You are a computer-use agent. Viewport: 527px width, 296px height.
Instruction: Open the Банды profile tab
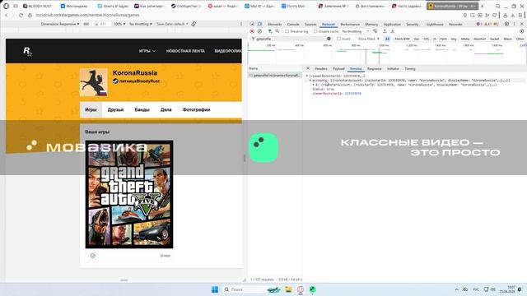[x=142, y=109]
